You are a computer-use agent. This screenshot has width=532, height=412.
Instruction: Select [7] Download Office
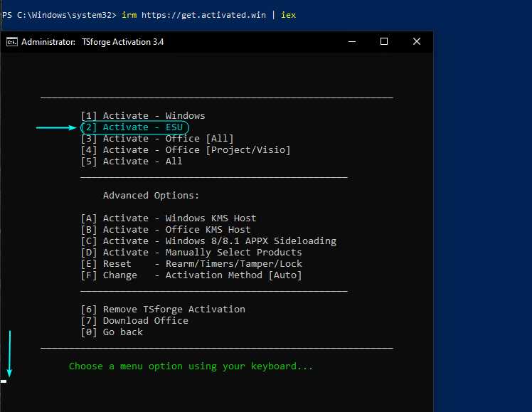(134, 321)
